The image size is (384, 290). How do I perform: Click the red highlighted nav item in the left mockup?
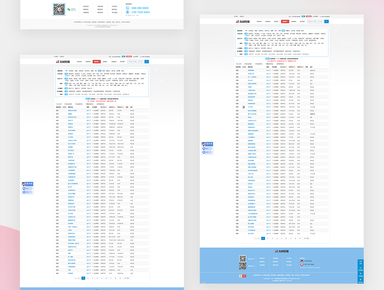(96, 62)
